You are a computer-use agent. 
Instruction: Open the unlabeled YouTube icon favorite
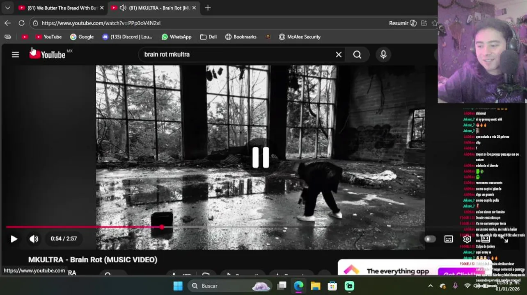point(25,37)
